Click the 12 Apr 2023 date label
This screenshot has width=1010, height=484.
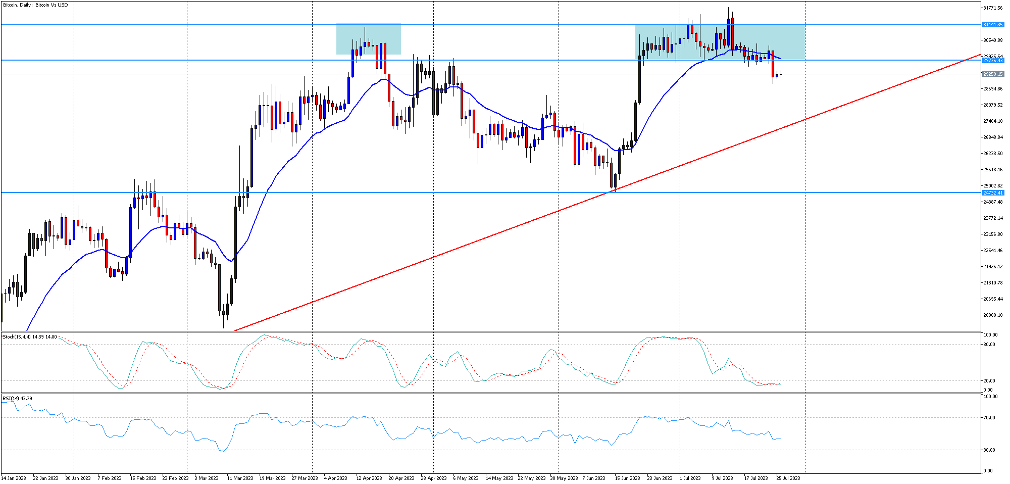(x=369, y=478)
